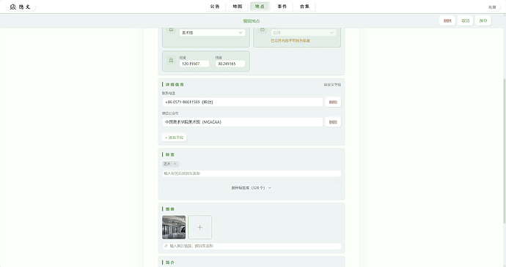
Task: Select the museum photo thumbnail in album
Action: [174, 227]
